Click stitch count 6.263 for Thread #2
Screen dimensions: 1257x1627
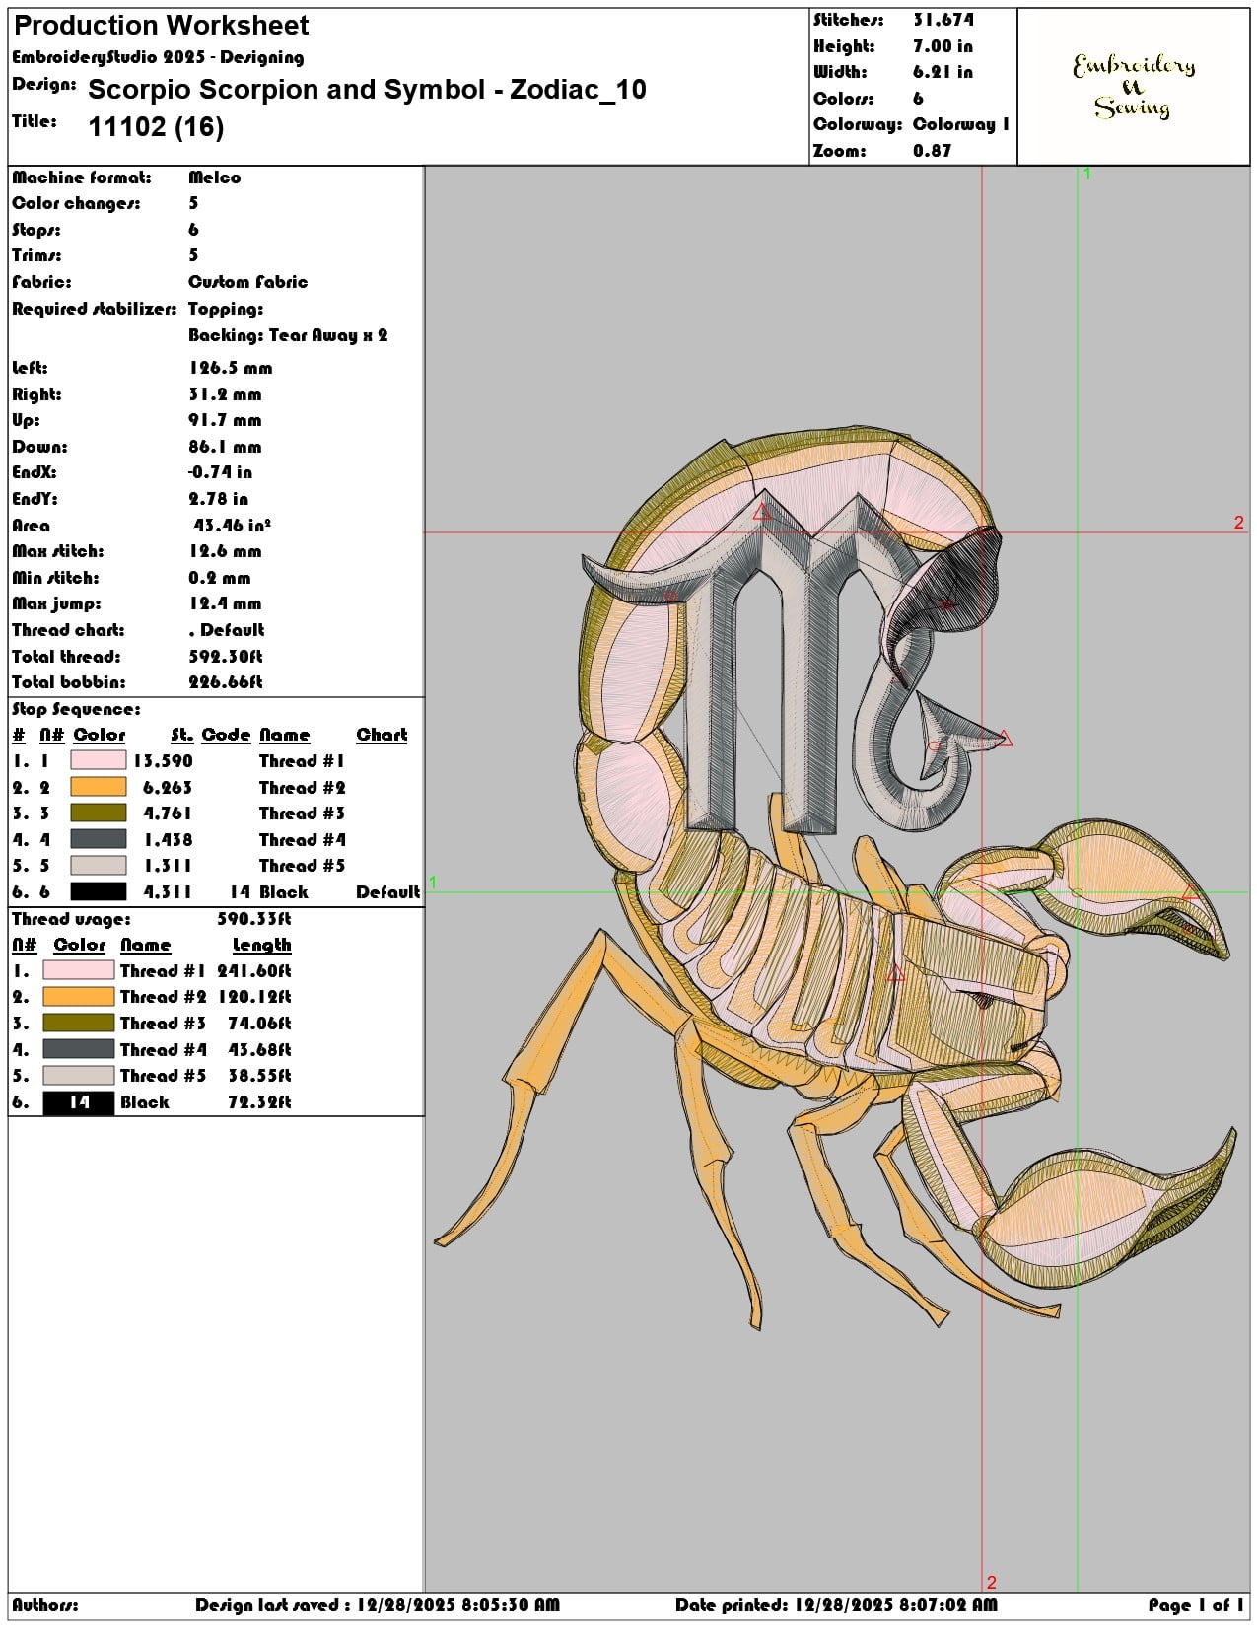(x=167, y=787)
